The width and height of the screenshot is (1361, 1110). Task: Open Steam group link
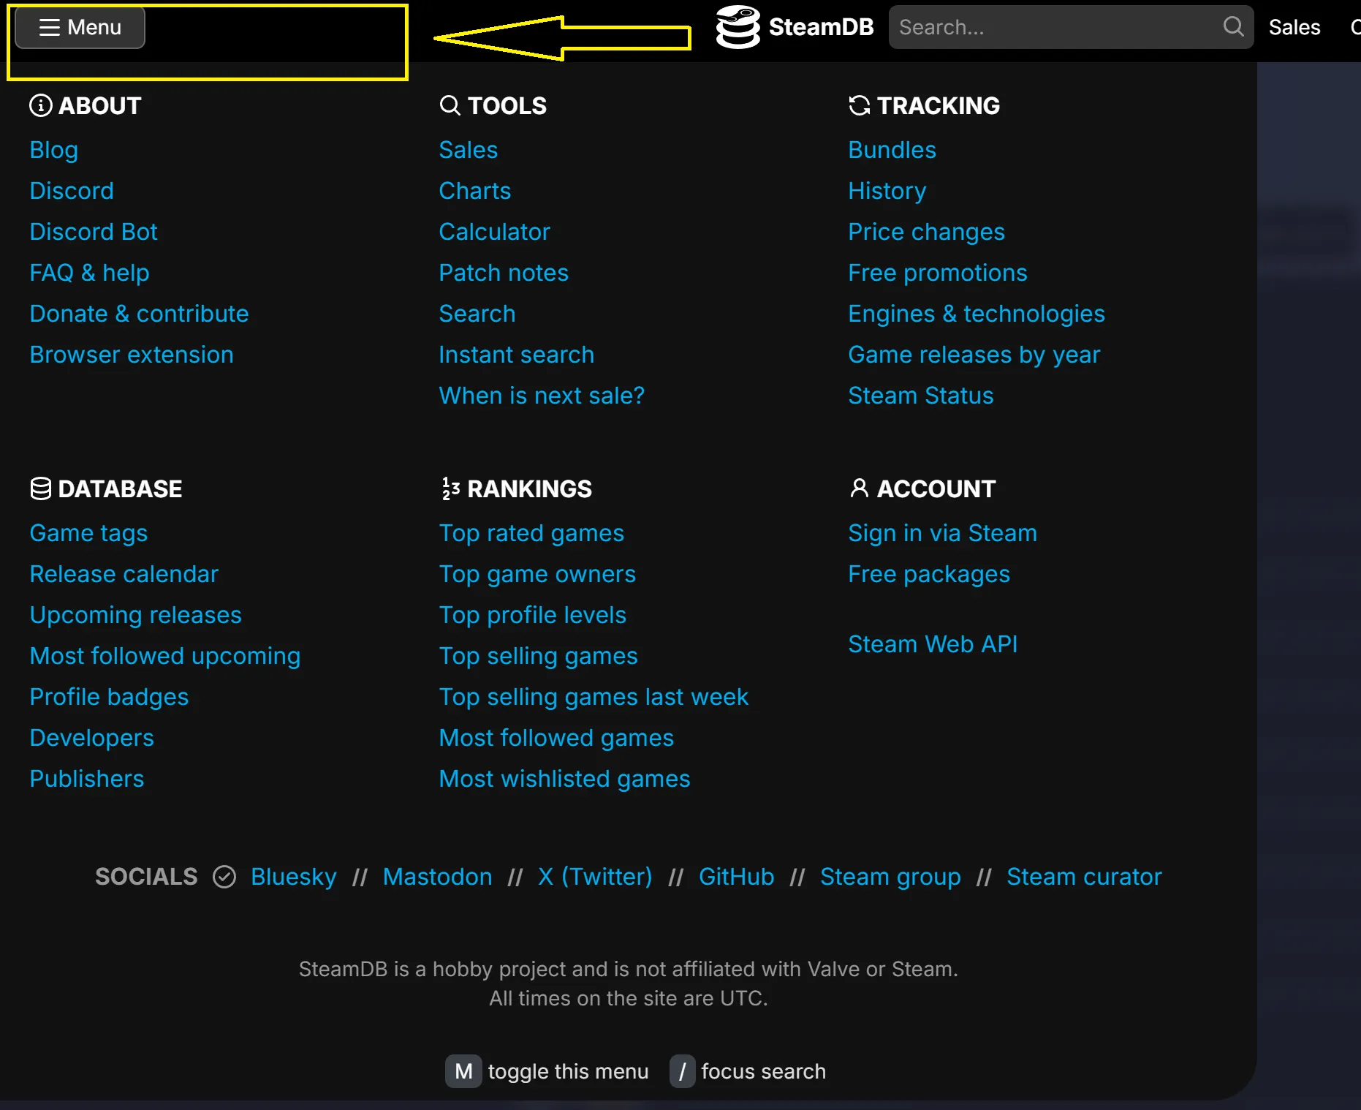[891, 877]
